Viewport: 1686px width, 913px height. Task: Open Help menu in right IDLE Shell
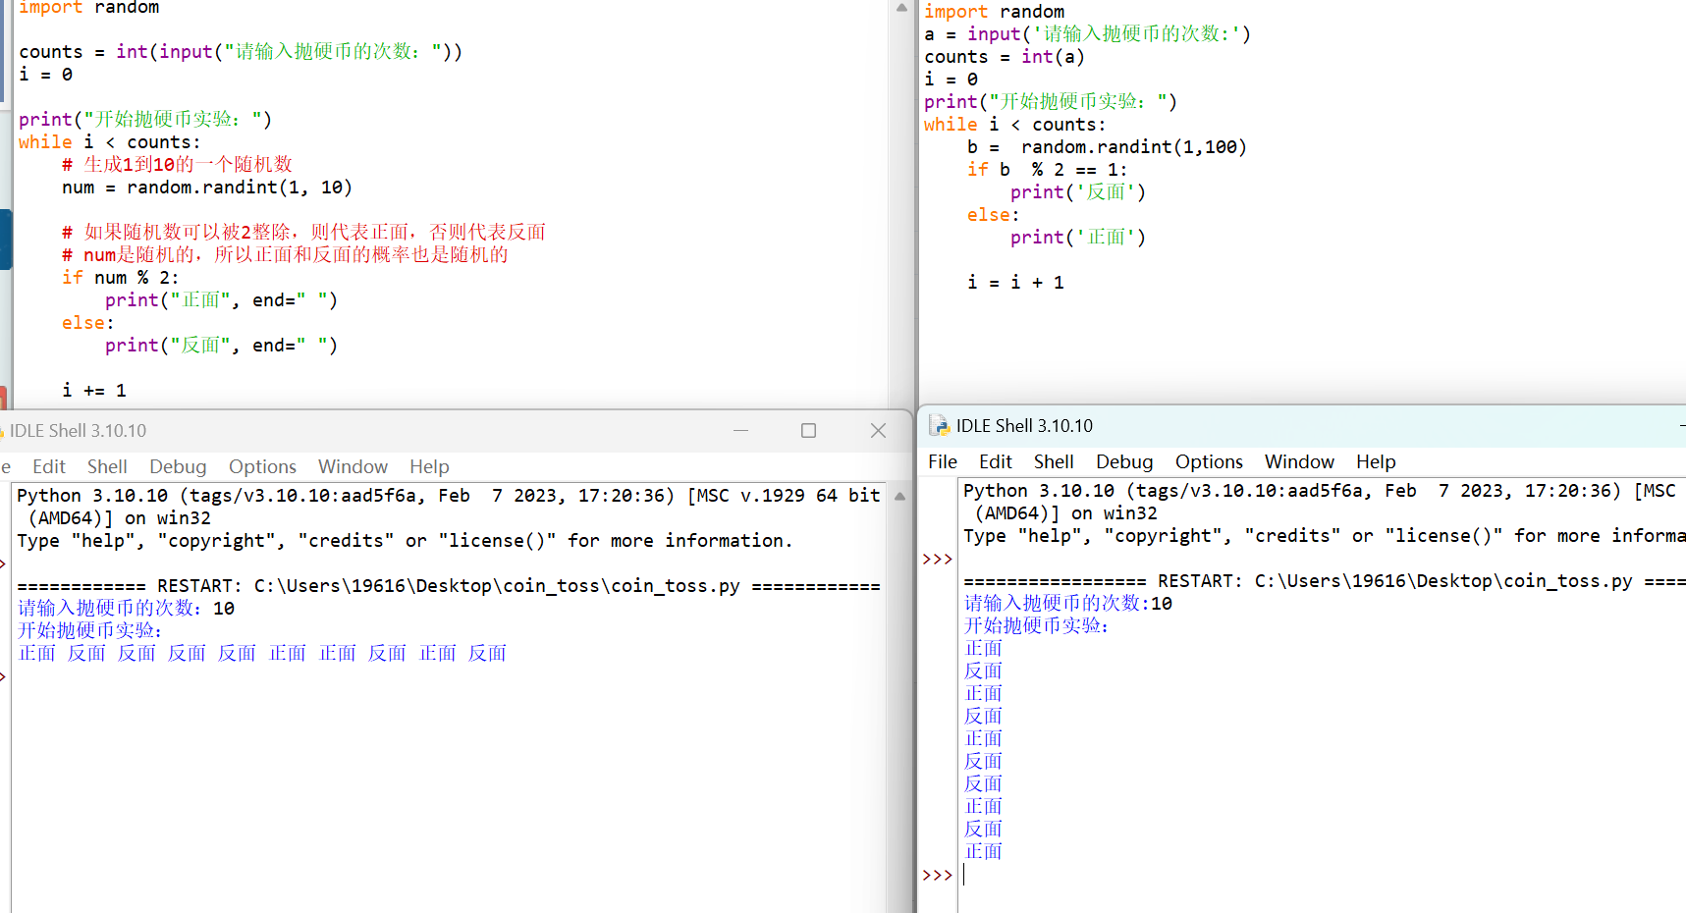1376,461
